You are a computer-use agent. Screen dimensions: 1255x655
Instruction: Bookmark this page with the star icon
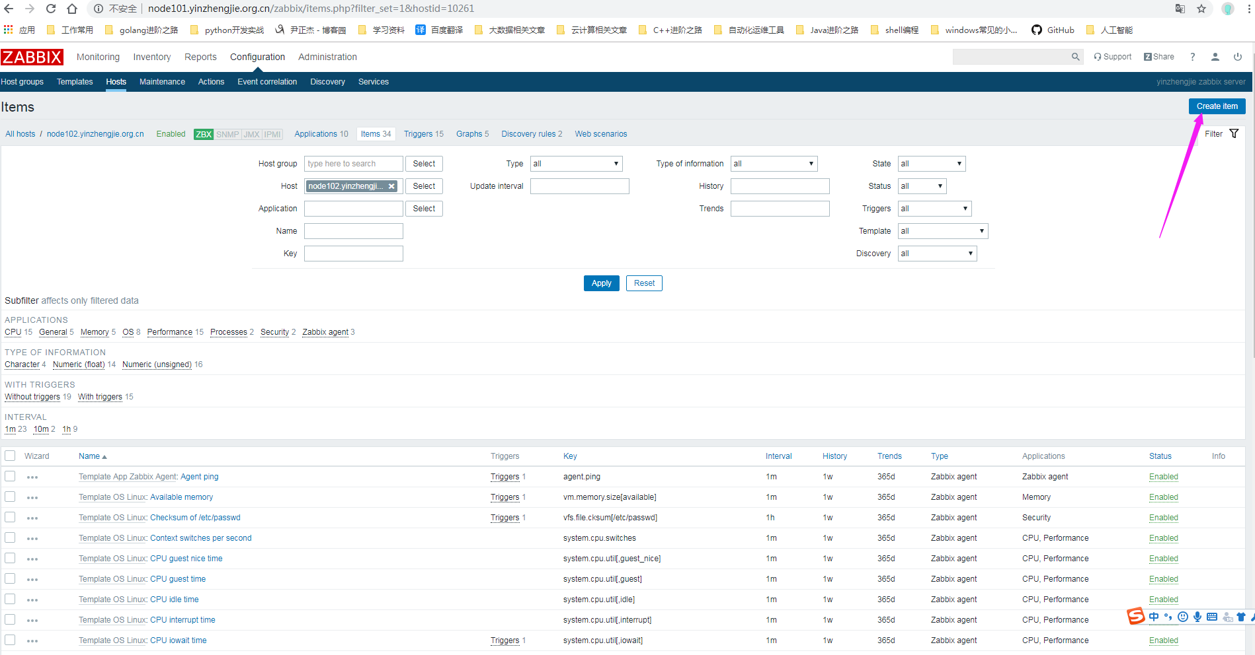click(x=1201, y=9)
